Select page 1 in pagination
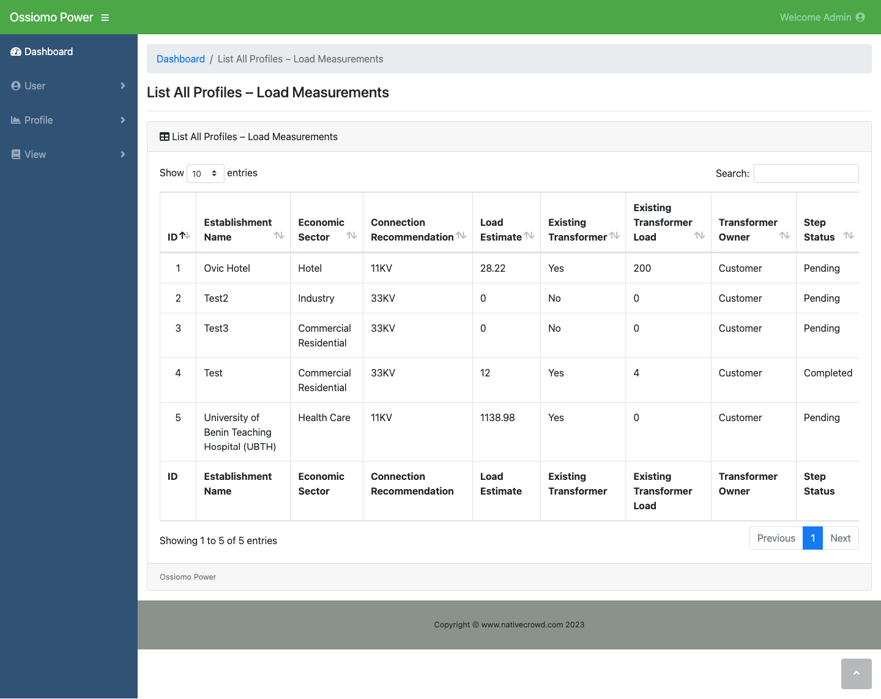881x699 pixels. (x=812, y=539)
